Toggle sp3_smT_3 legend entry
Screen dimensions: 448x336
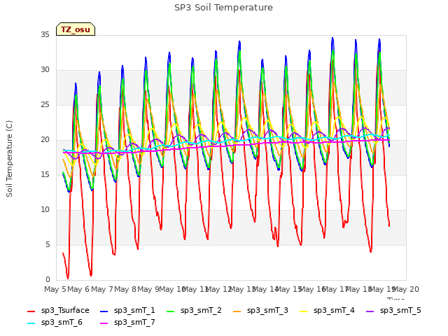pyautogui.click(x=260, y=310)
